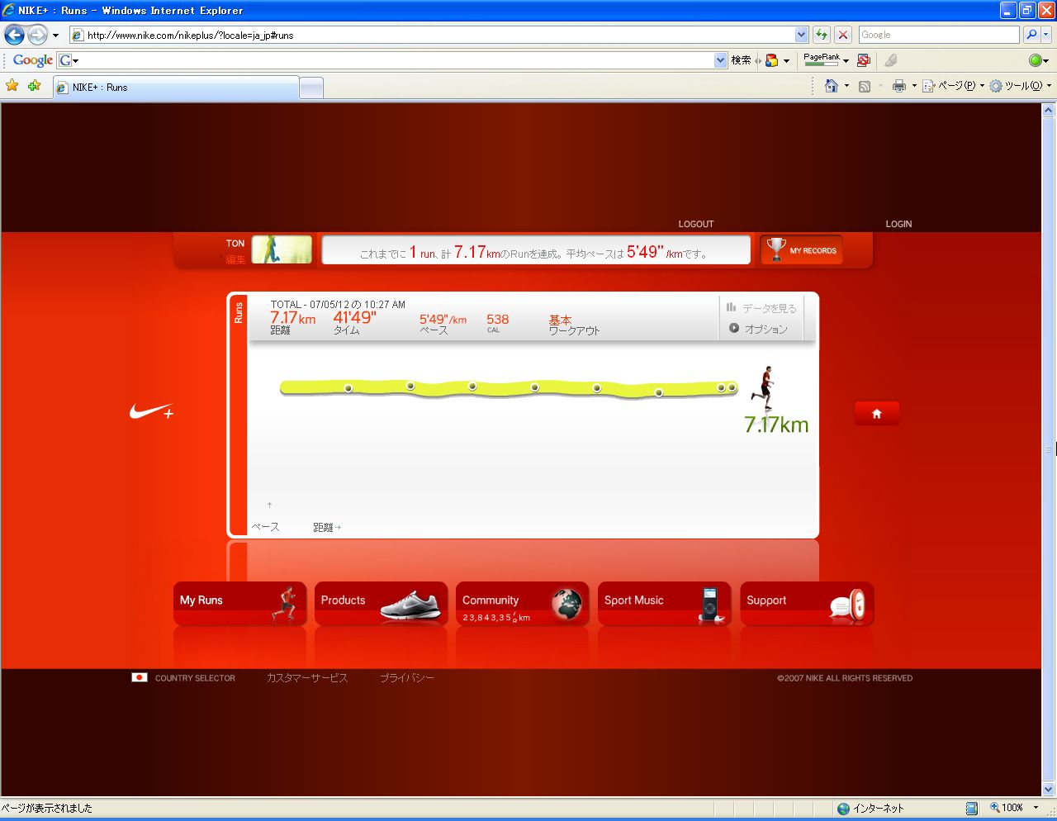Click the カスタマーサービス customer service link

[307, 678]
